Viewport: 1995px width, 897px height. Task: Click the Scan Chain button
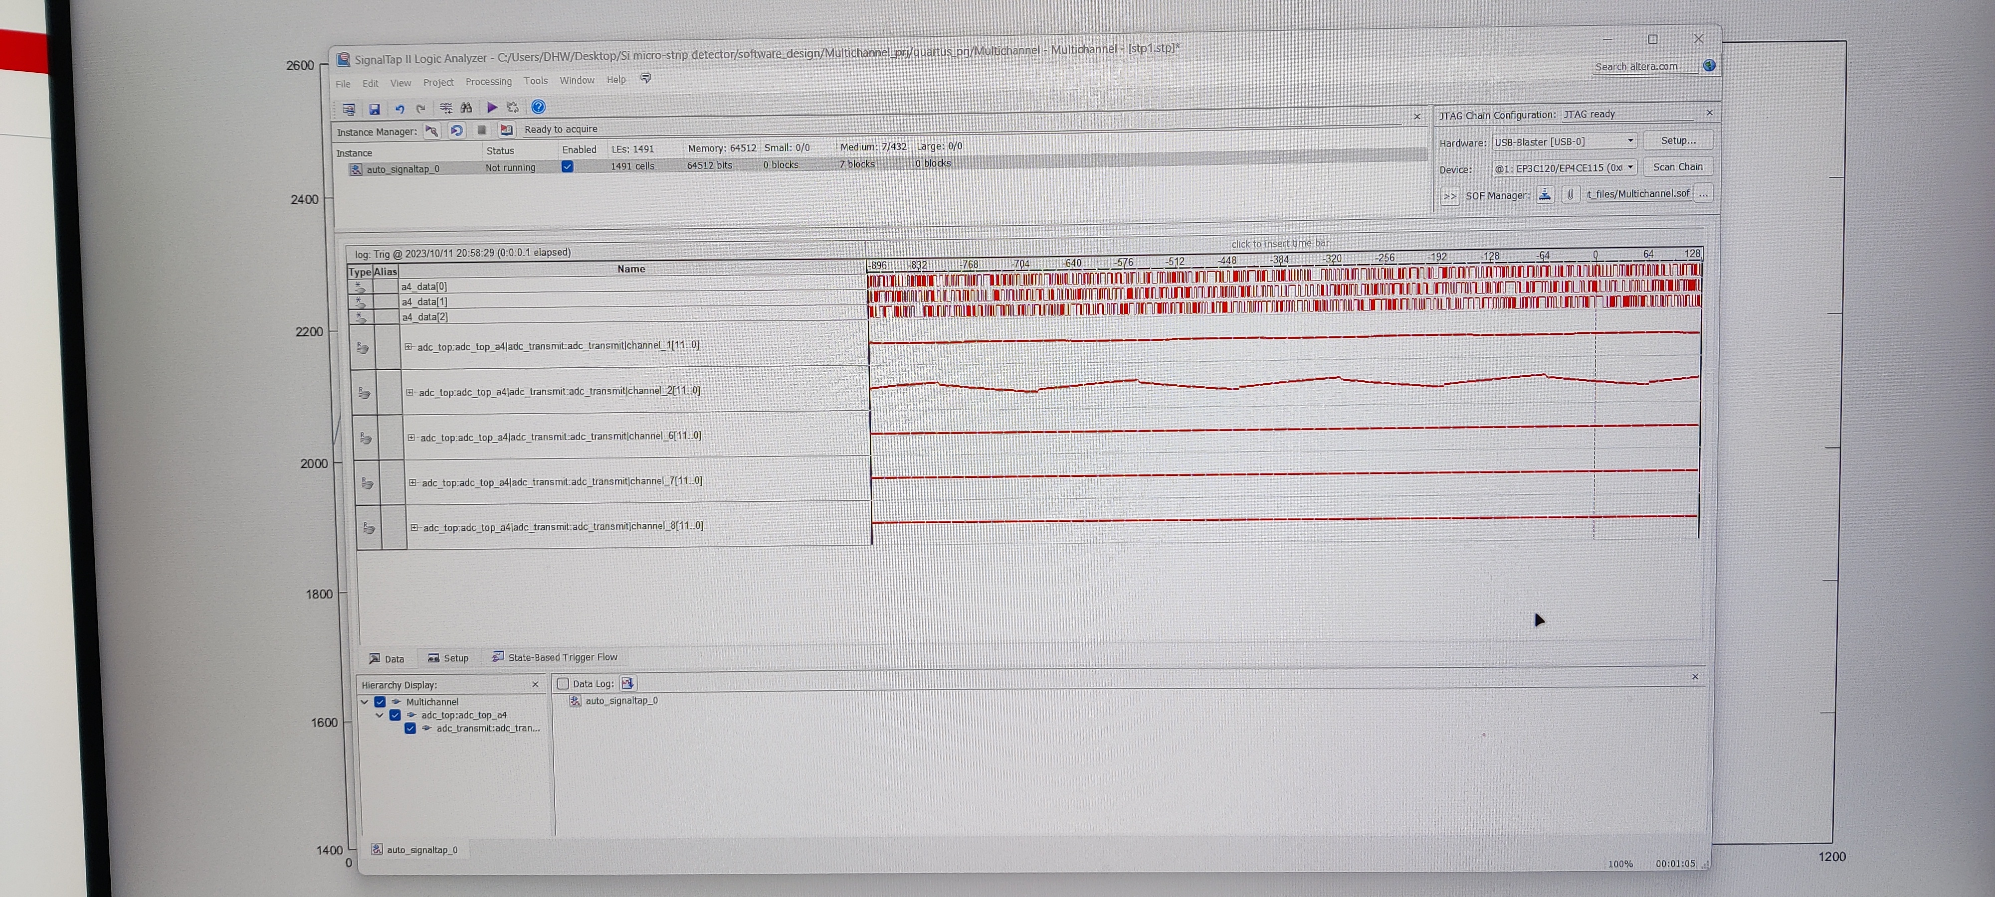[1677, 166]
